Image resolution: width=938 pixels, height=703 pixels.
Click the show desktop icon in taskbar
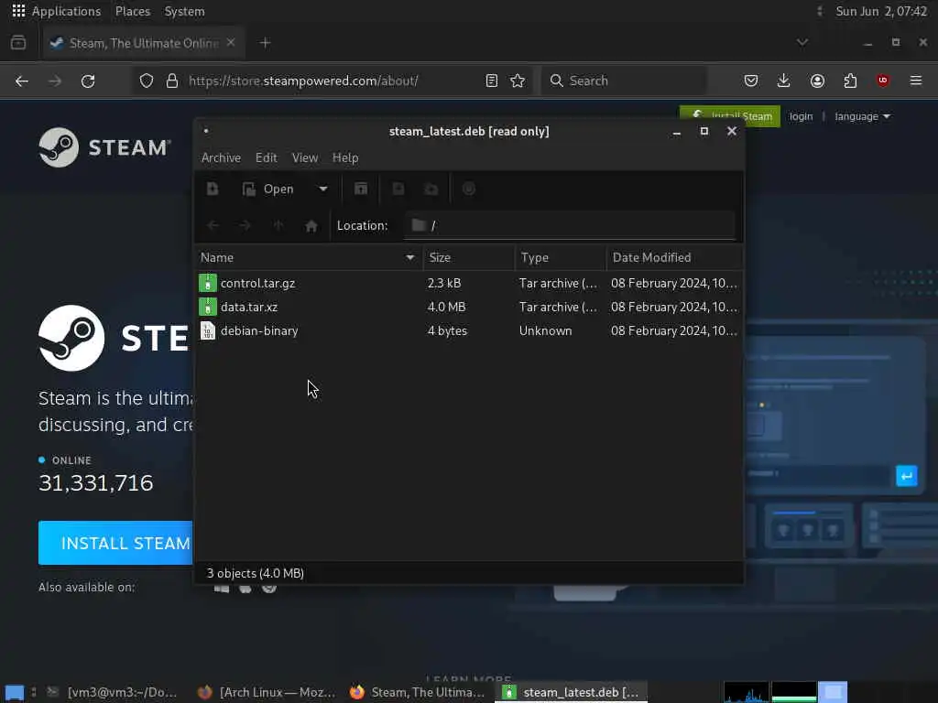coord(14,693)
